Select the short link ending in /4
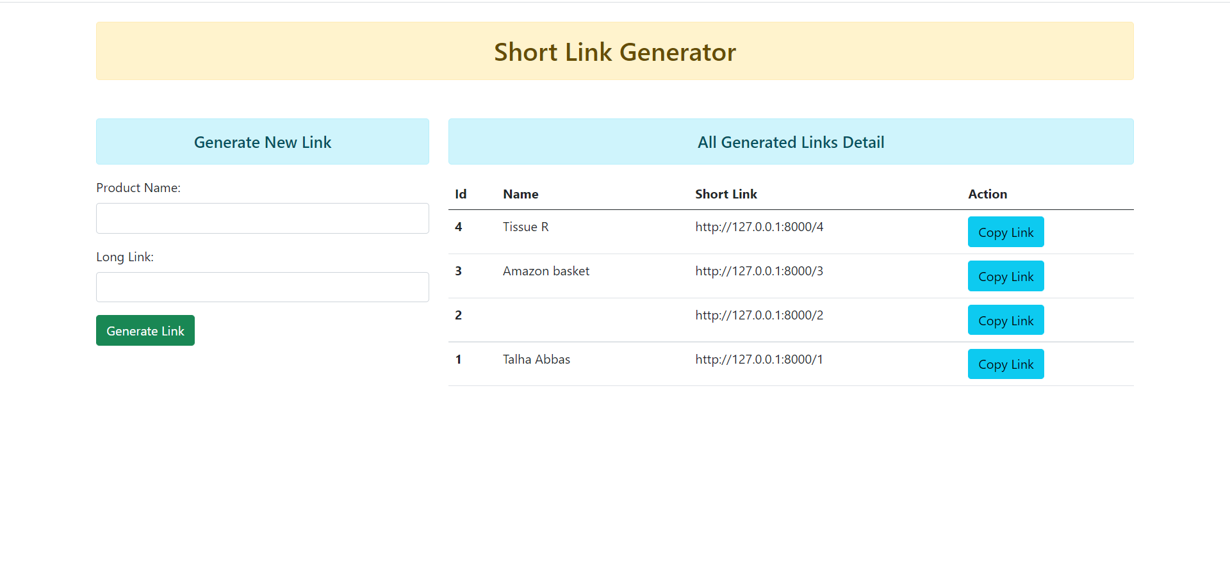1230x573 pixels. (x=759, y=227)
